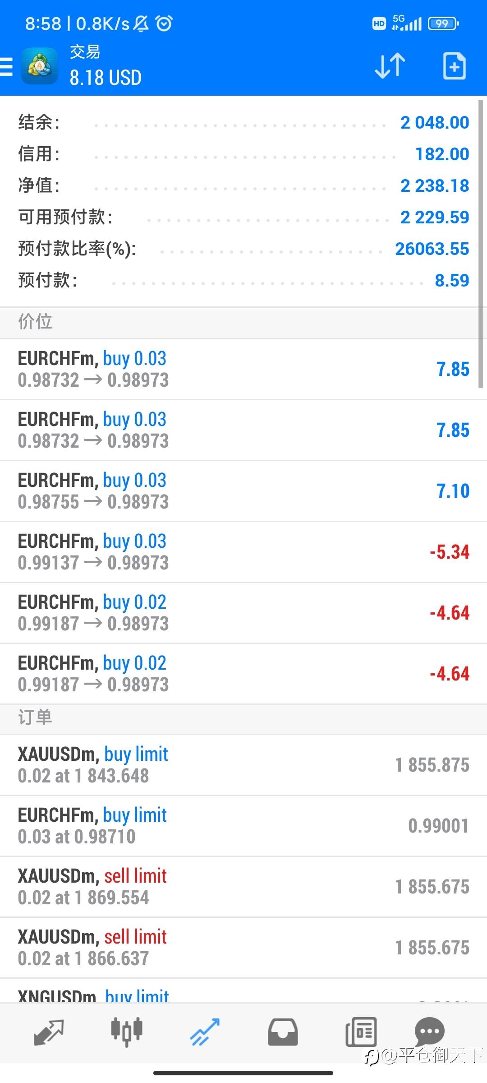
Task: Select the Trade tab icon
Action: coord(205,1032)
